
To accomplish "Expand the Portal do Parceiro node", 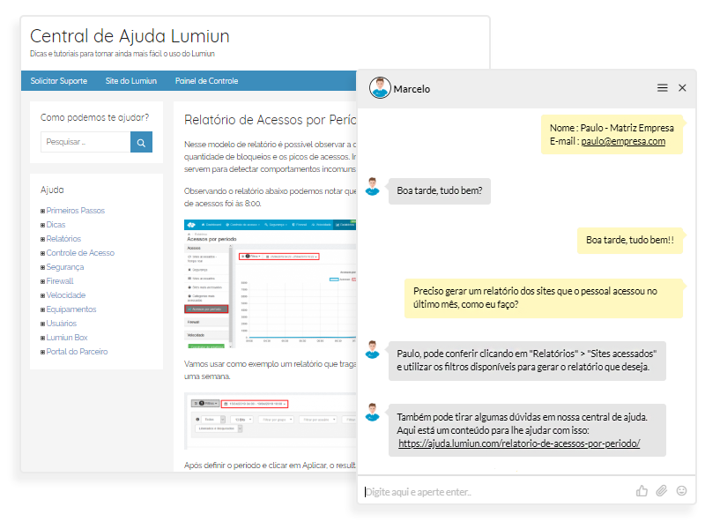I will tap(42, 352).
